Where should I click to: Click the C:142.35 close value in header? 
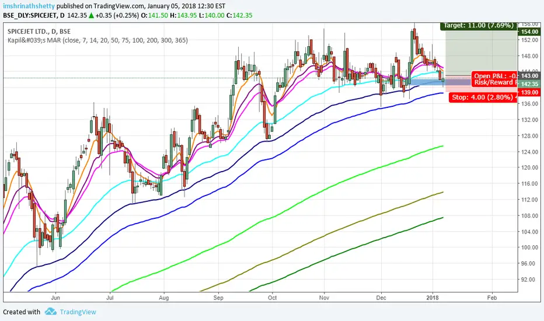(x=239, y=15)
